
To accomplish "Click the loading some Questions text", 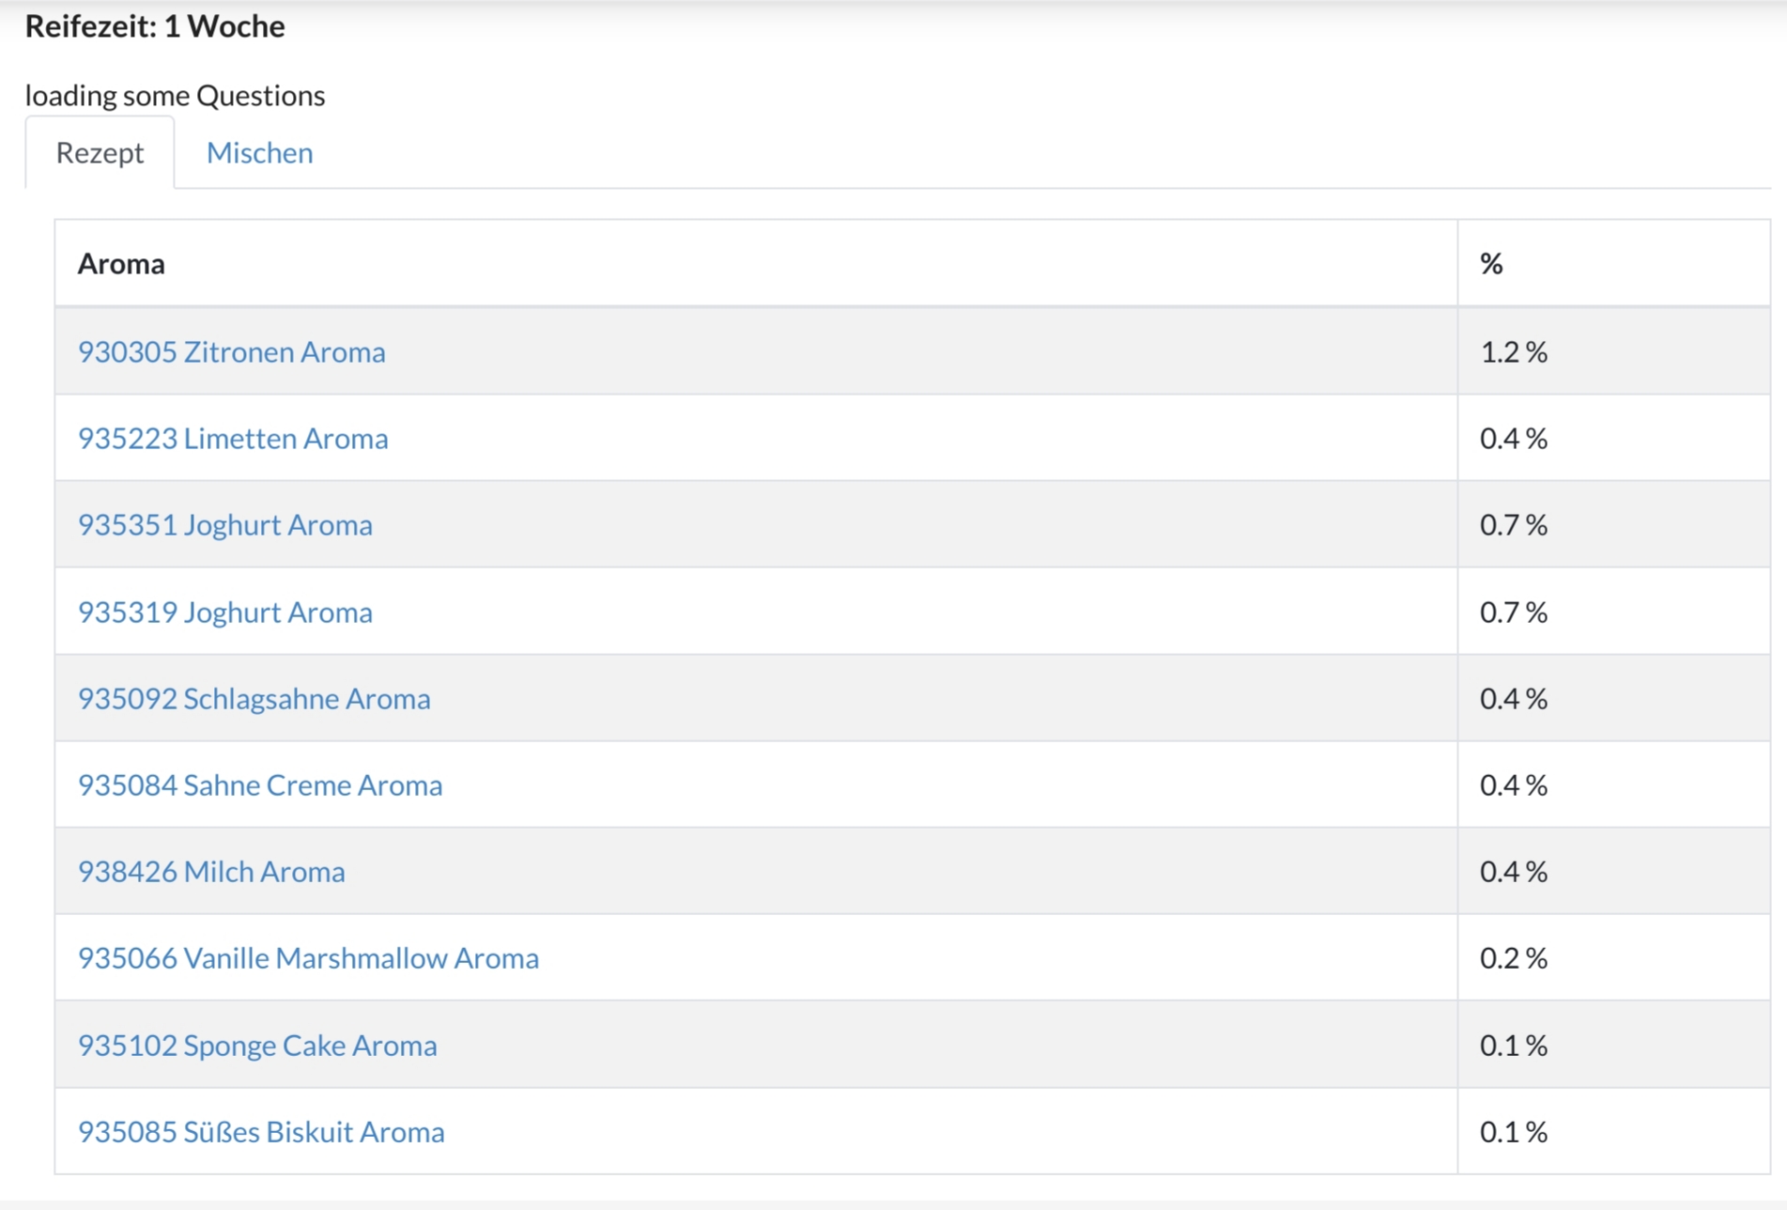I will click(175, 95).
